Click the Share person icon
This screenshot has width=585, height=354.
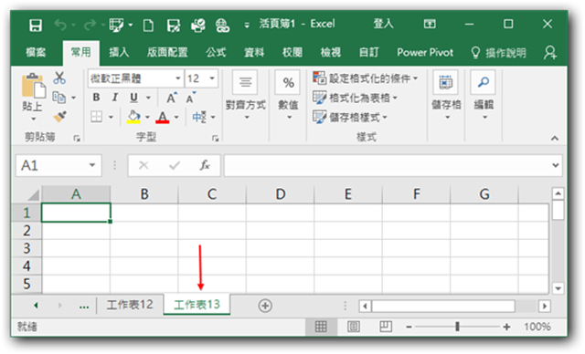(550, 53)
